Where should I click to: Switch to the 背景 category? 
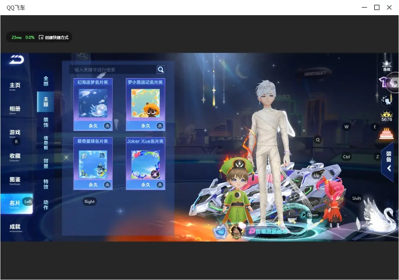[46, 163]
